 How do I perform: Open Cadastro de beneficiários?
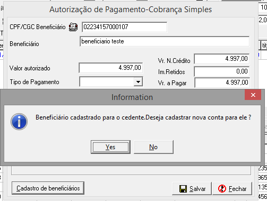point(48,188)
